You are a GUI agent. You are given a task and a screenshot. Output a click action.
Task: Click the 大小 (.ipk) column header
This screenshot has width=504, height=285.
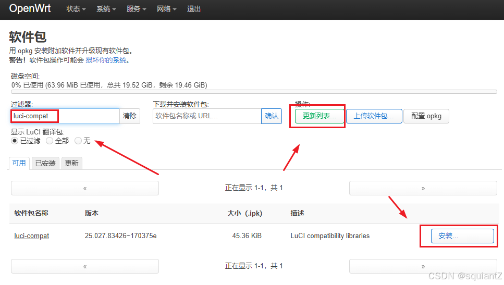[x=244, y=213]
